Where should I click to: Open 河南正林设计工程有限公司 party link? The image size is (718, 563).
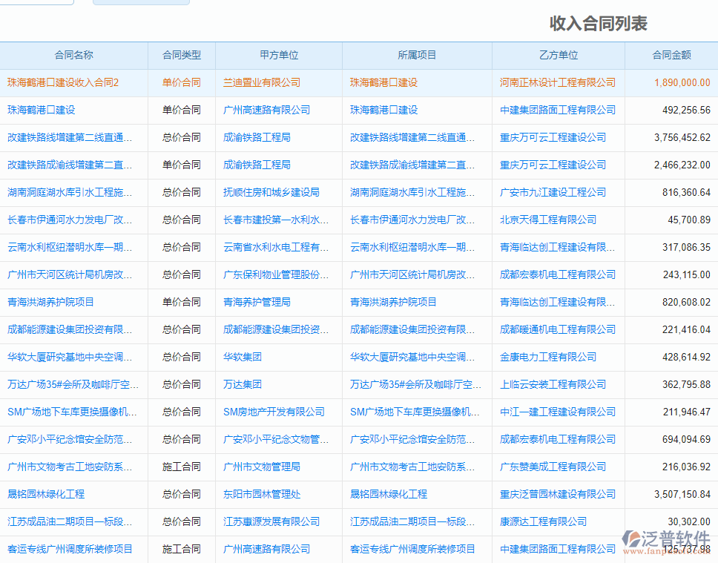(556, 82)
